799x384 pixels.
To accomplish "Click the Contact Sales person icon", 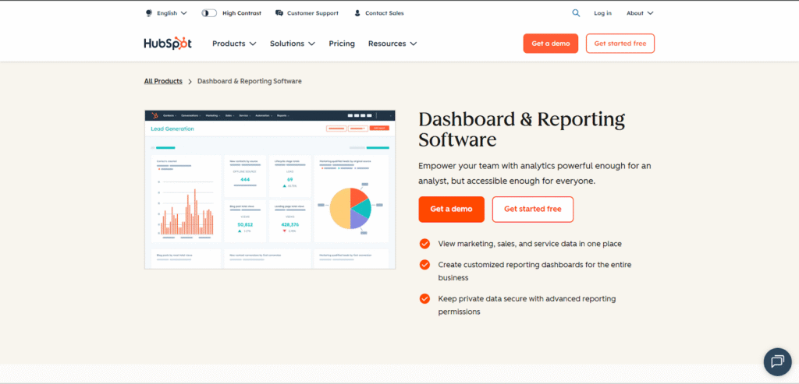I will click(x=357, y=13).
